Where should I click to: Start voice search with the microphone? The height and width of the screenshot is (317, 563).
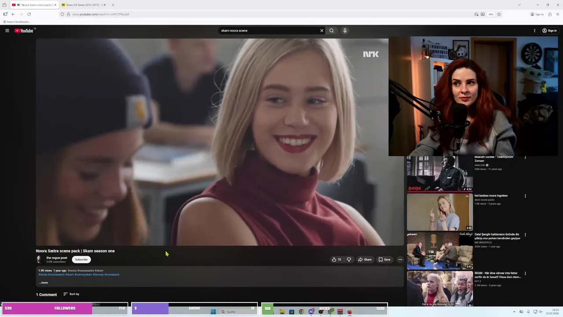[x=345, y=30]
